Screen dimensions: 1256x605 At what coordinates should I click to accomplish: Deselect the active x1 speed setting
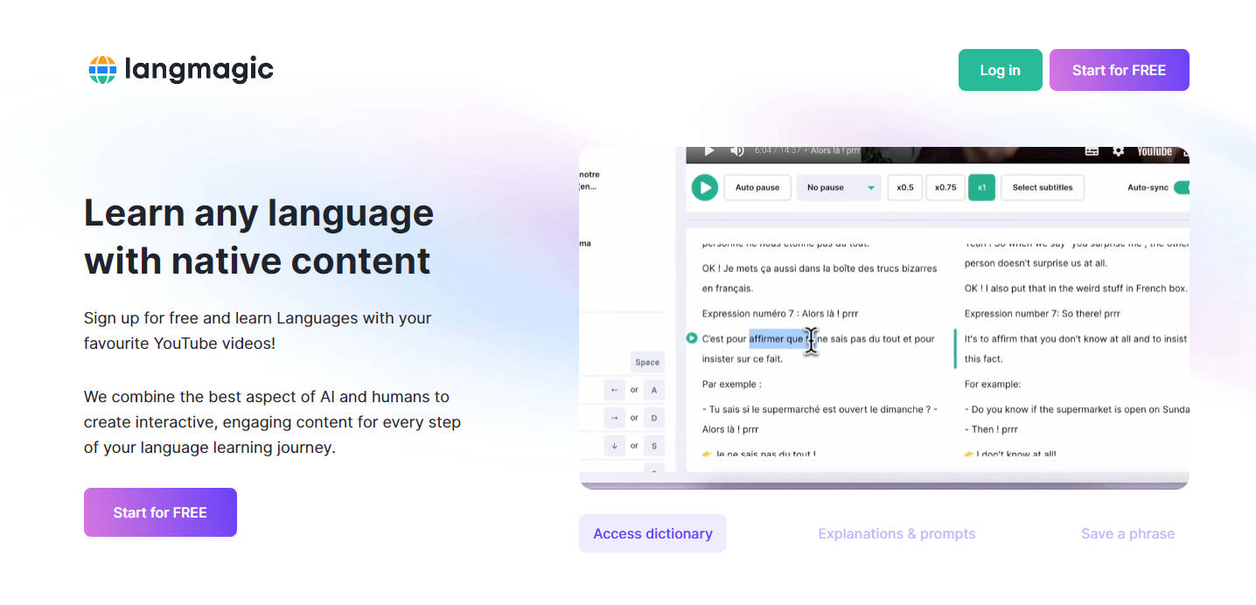981,187
